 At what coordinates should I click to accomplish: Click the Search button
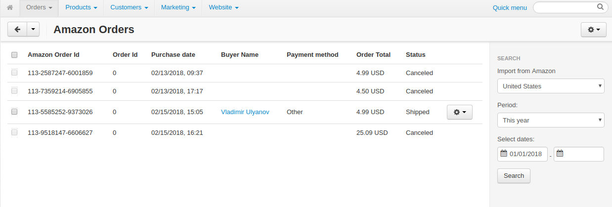tap(514, 176)
